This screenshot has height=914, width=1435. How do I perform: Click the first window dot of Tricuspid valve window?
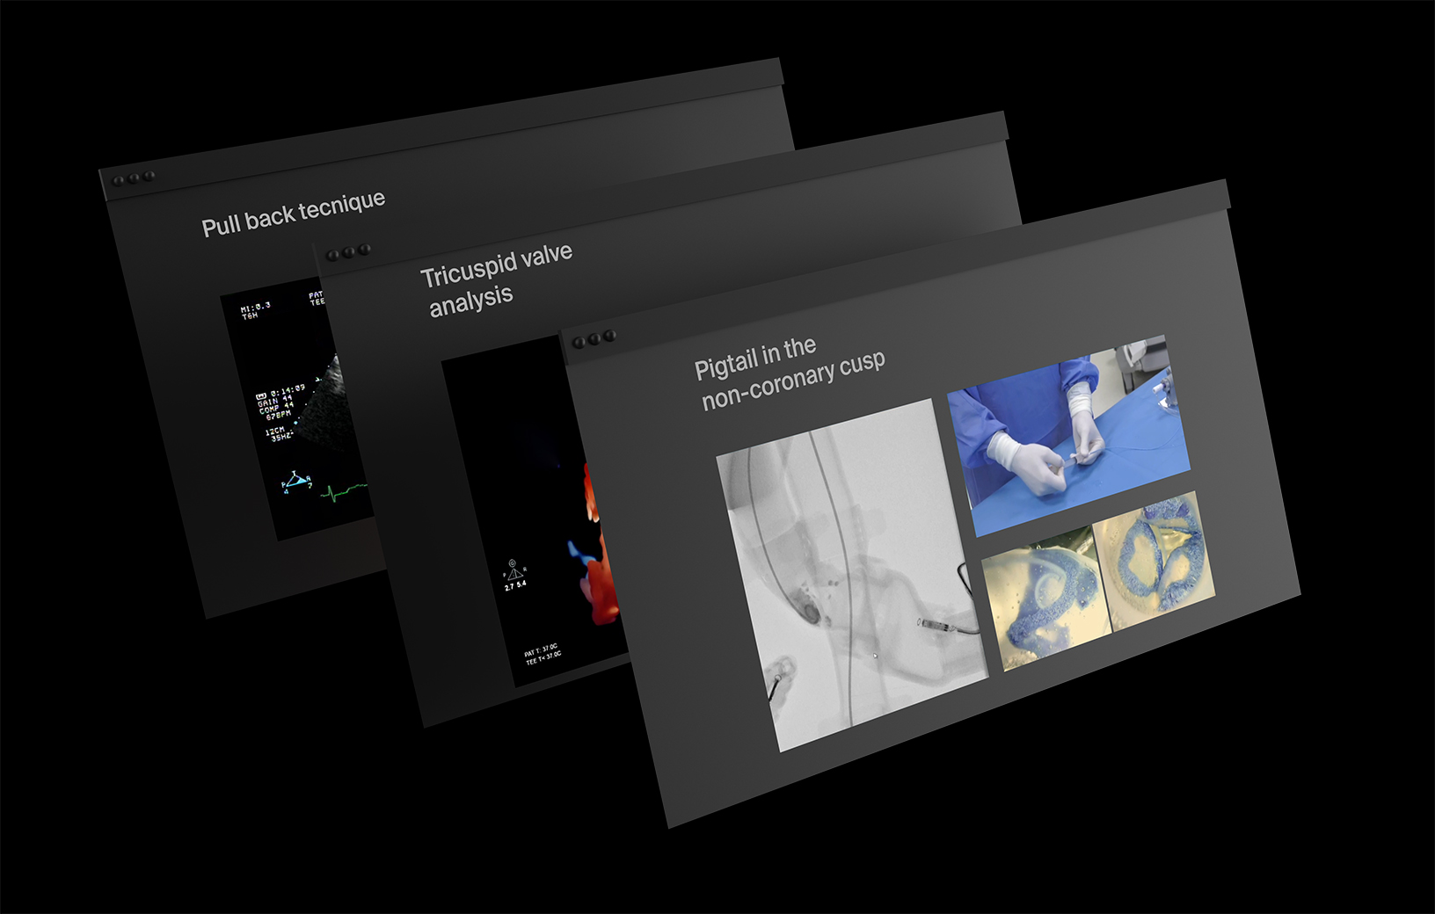click(332, 255)
